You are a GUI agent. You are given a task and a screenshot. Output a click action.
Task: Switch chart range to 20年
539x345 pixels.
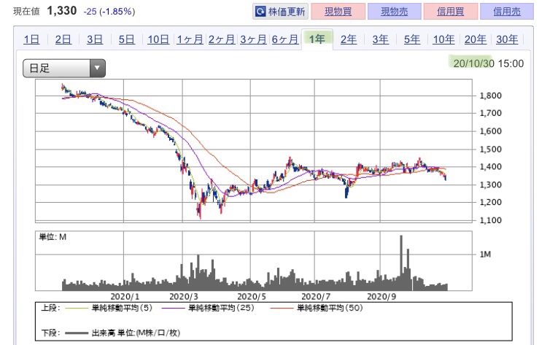(x=476, y=39)
